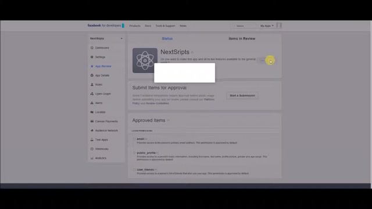Open the profile avatar in top bar

[279, 26]
